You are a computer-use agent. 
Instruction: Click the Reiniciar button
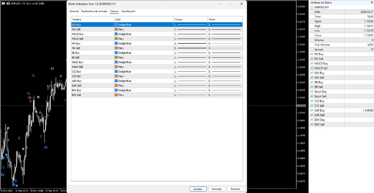click(x=235, y=189)
